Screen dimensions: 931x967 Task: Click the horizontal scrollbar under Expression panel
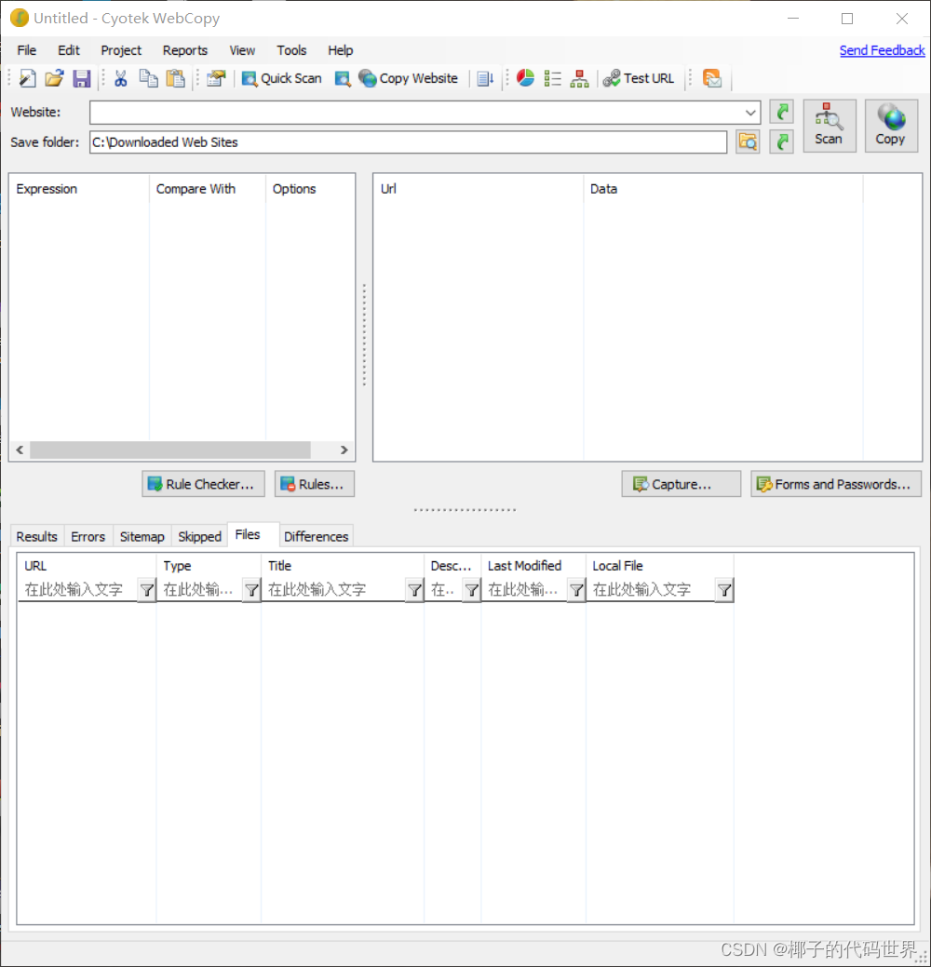172,450
